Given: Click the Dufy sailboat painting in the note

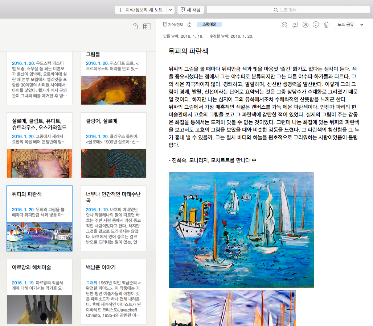Looking at the screenshot, I should point(241,229).
